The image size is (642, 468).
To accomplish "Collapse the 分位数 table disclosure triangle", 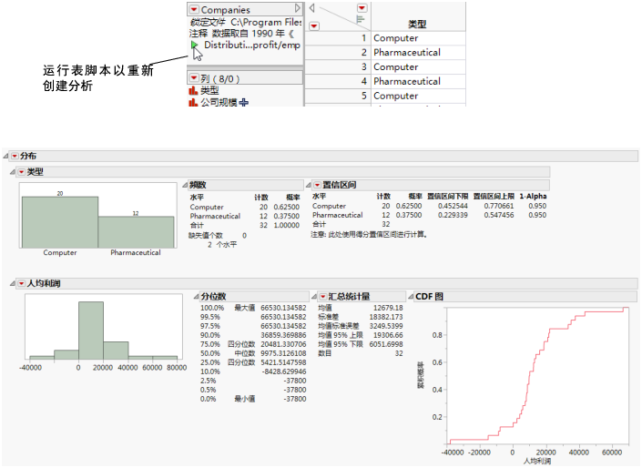I will pos(196,297).
